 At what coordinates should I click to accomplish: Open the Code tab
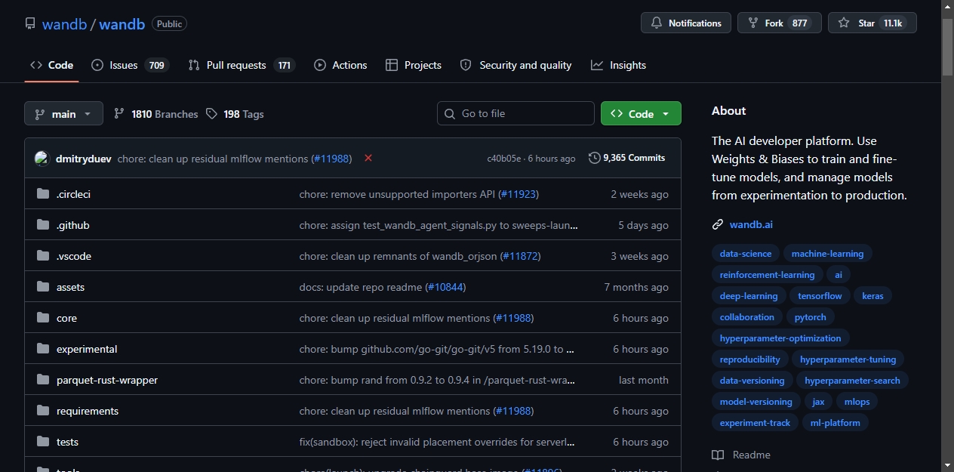(x=51, y=65)
